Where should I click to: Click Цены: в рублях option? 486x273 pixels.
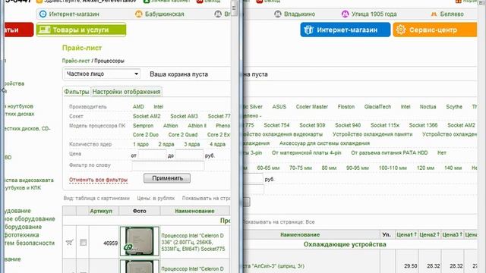pos(156,198)
